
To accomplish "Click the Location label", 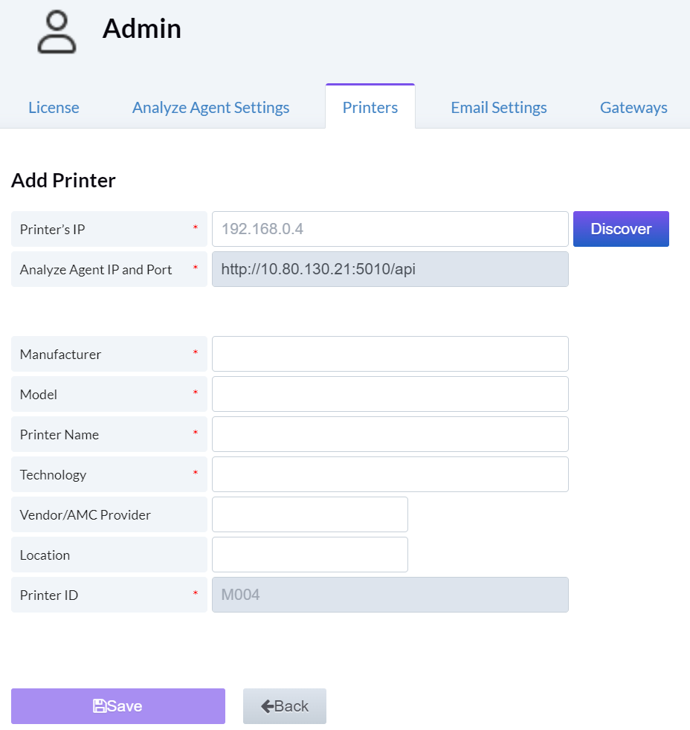I will [x=45, y=555].
